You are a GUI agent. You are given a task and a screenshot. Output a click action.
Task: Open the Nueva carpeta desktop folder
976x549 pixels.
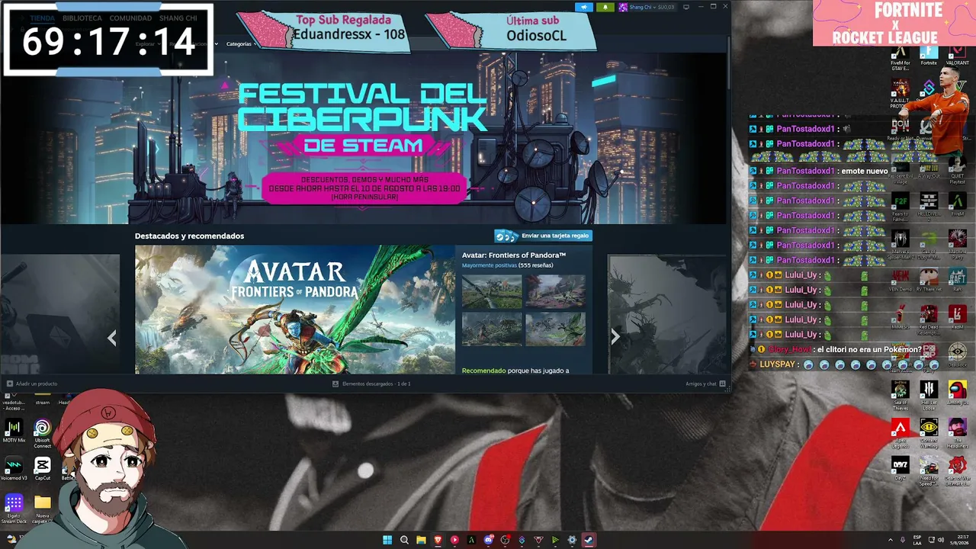tap(43, 509)
